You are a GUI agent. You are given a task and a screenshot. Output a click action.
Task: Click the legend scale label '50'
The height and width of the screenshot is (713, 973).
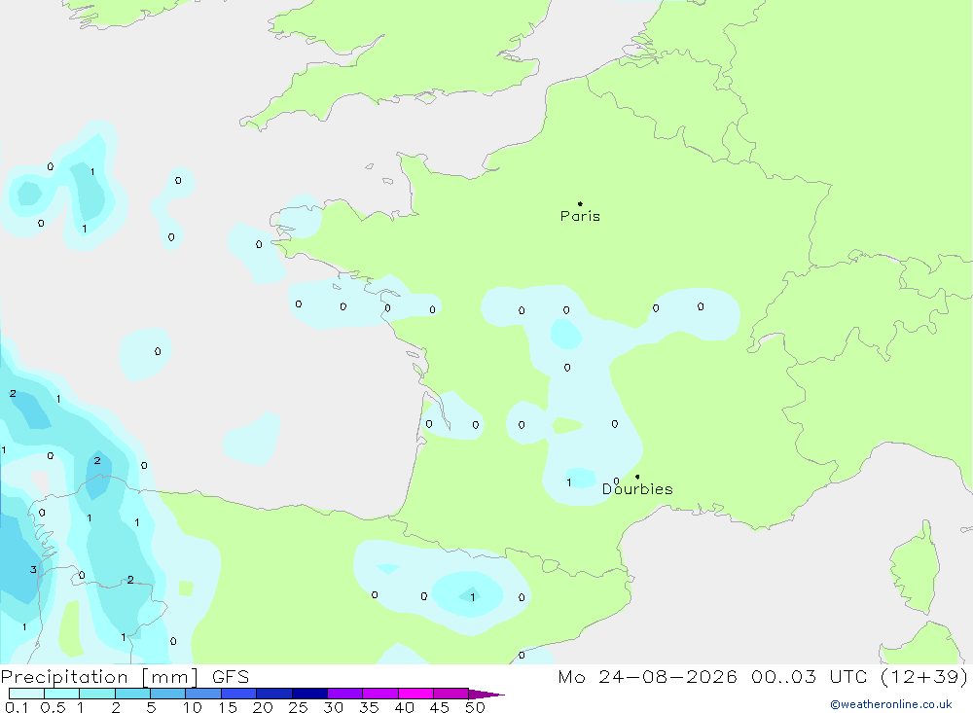coord(476,707)
